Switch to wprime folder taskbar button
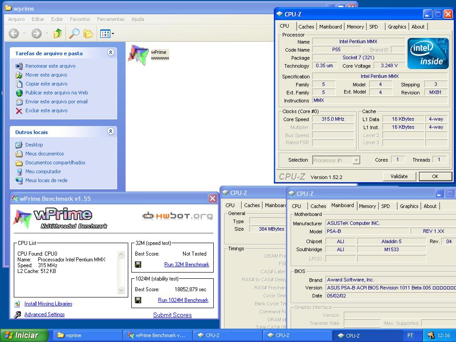The width and height of the screenshot is (456, 342). coord(87,335)
